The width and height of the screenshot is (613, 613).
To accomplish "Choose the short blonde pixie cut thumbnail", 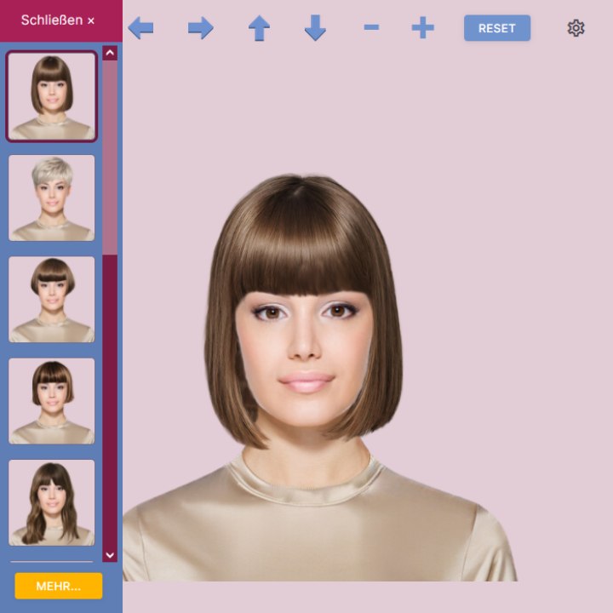I will point(52,198).
